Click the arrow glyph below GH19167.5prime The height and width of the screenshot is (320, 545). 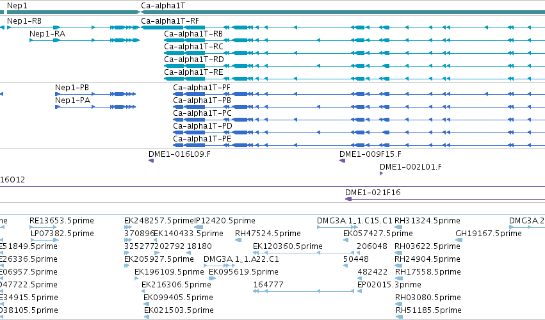coord(459,240)
